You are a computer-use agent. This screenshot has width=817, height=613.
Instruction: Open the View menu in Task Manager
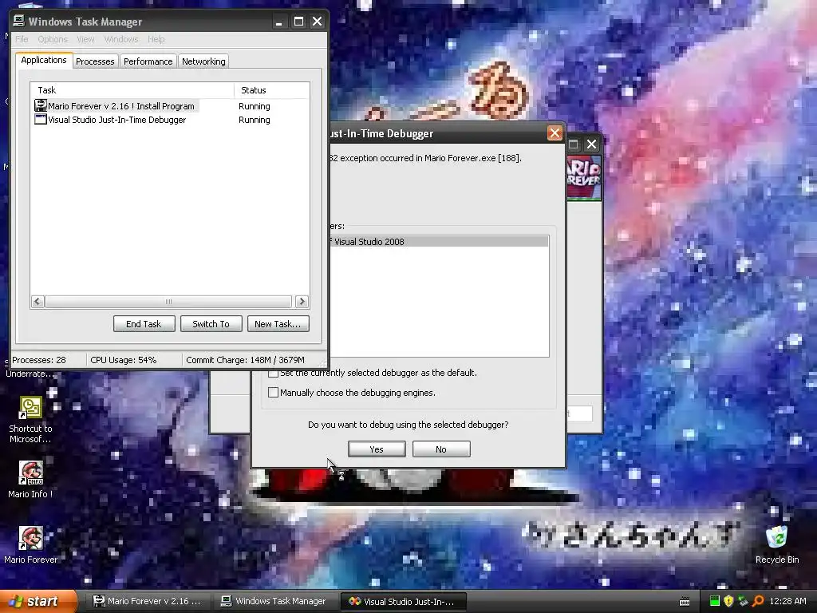[85, 39]
